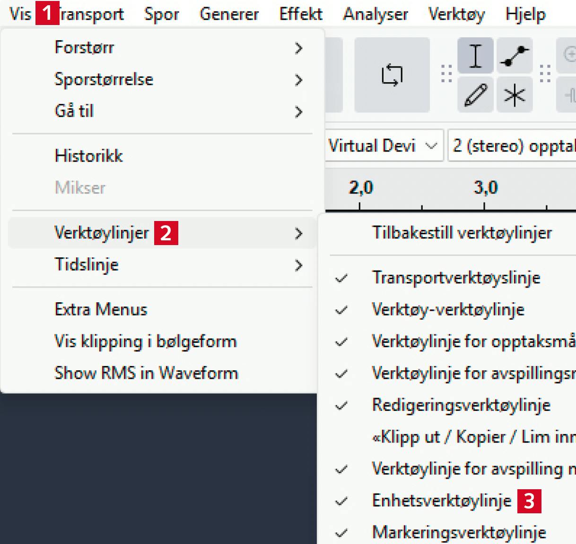The width and height of the screenshot is (576, 544).
Task: Click Tilbakestill verktøylinjer
Action: 462,233
